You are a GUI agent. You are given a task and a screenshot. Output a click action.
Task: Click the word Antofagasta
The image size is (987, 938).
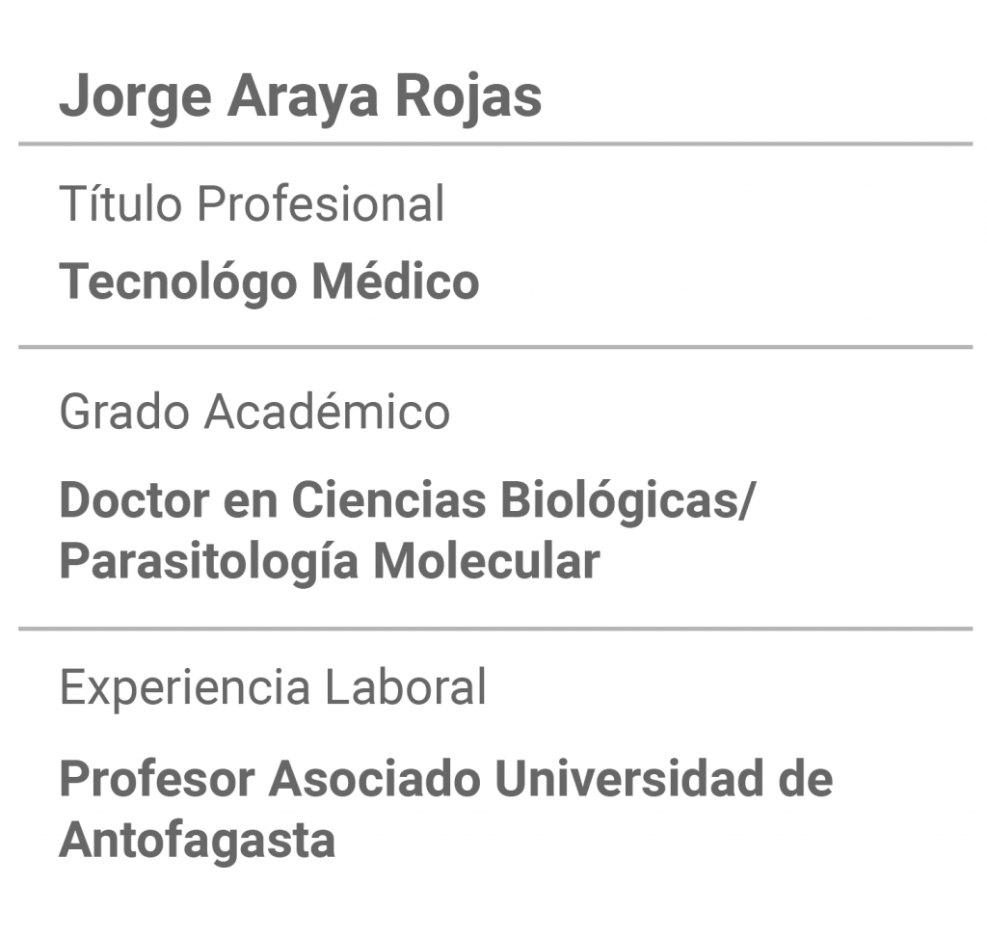pyautogui.click(x=197, y=841)
